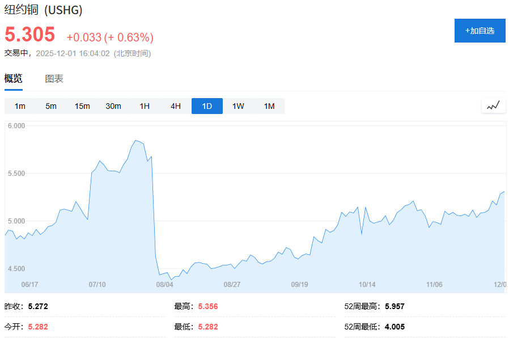Image resolution: width=509 pixels, height=338 pixels.
Task: Click the 昨收 value 5.272
Action: click(x=38, y=306)
